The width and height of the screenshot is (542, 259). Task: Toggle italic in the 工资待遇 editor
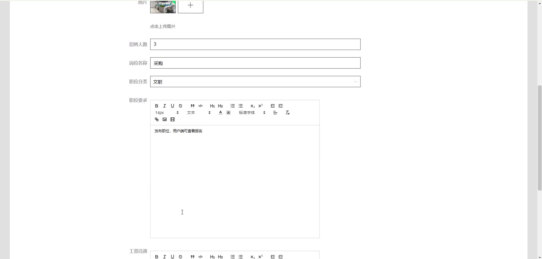[x=165, y=256]
